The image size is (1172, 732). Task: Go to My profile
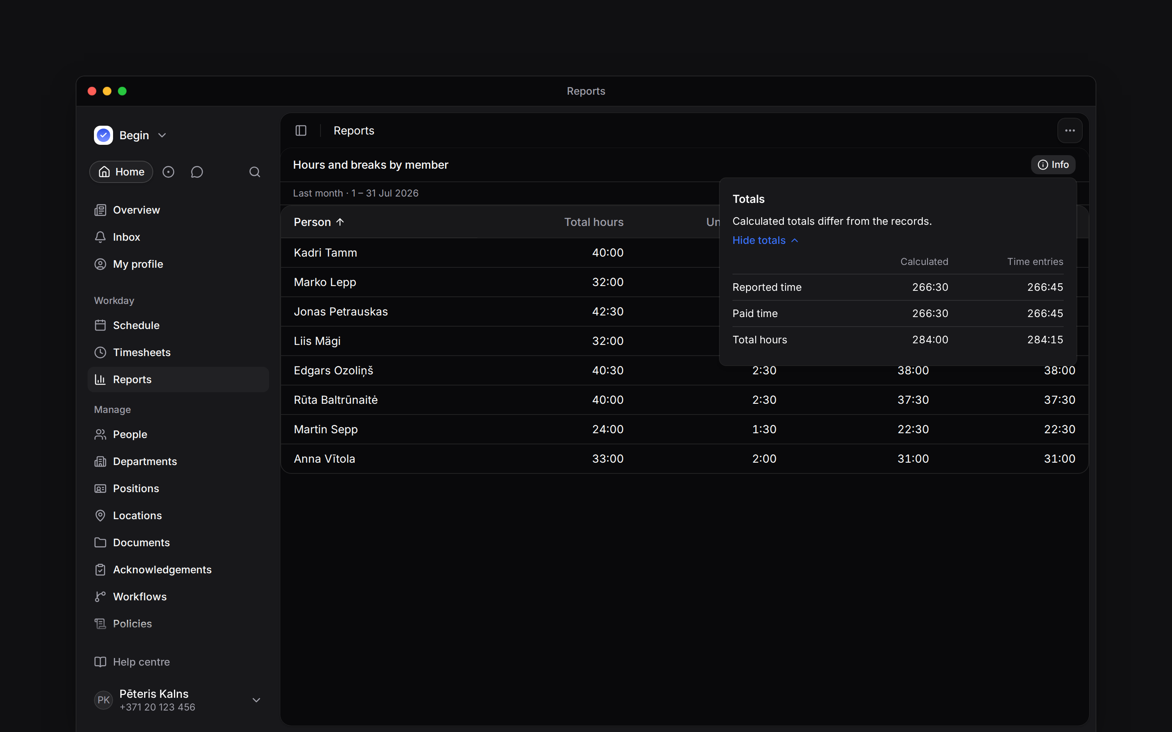[x=178, y=264]
